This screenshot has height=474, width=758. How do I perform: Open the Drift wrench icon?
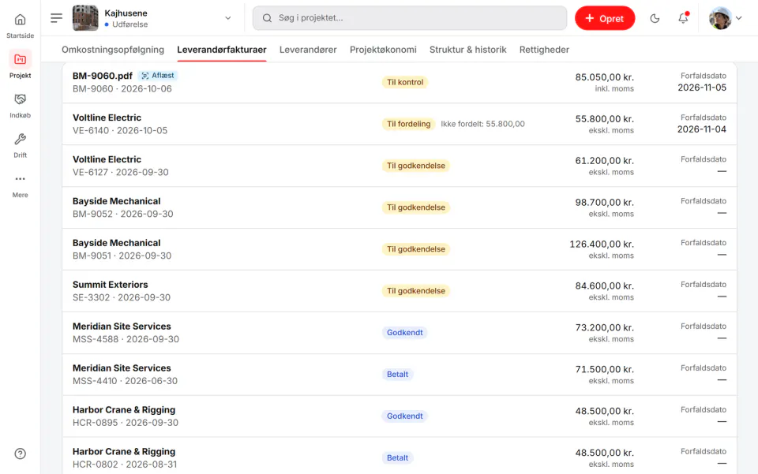click(x=20, y=139)
